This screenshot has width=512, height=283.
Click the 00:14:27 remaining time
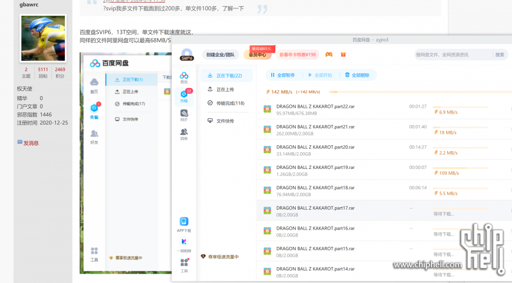point(418,147)
